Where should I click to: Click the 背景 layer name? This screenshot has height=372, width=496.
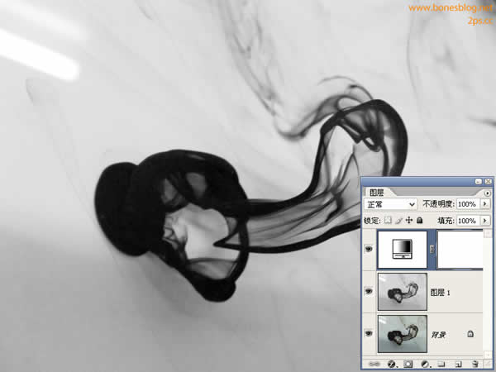coord(439,334)
